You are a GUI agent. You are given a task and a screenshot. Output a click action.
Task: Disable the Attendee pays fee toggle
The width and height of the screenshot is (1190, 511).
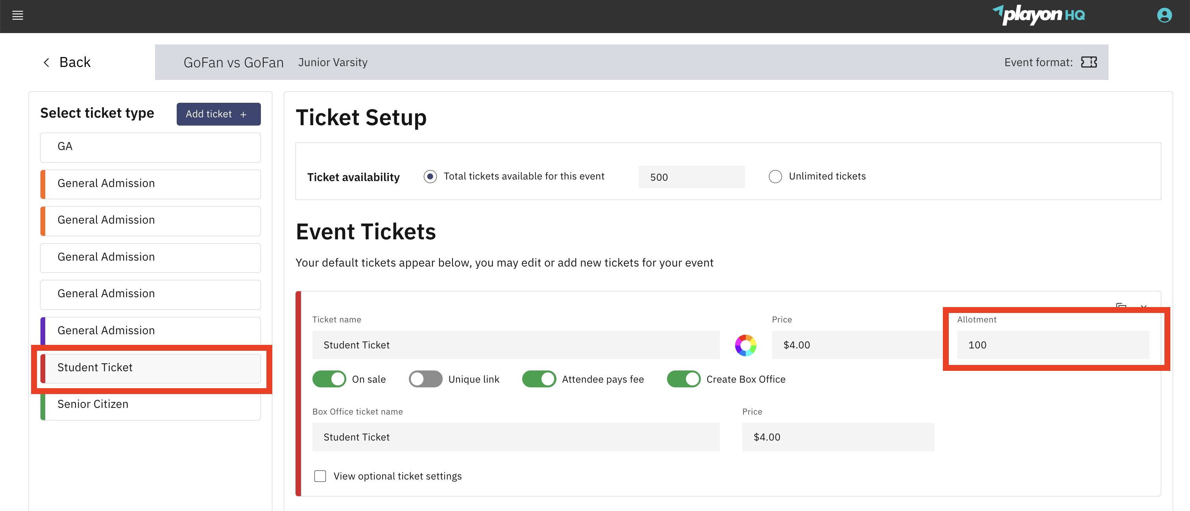point(539,379)
